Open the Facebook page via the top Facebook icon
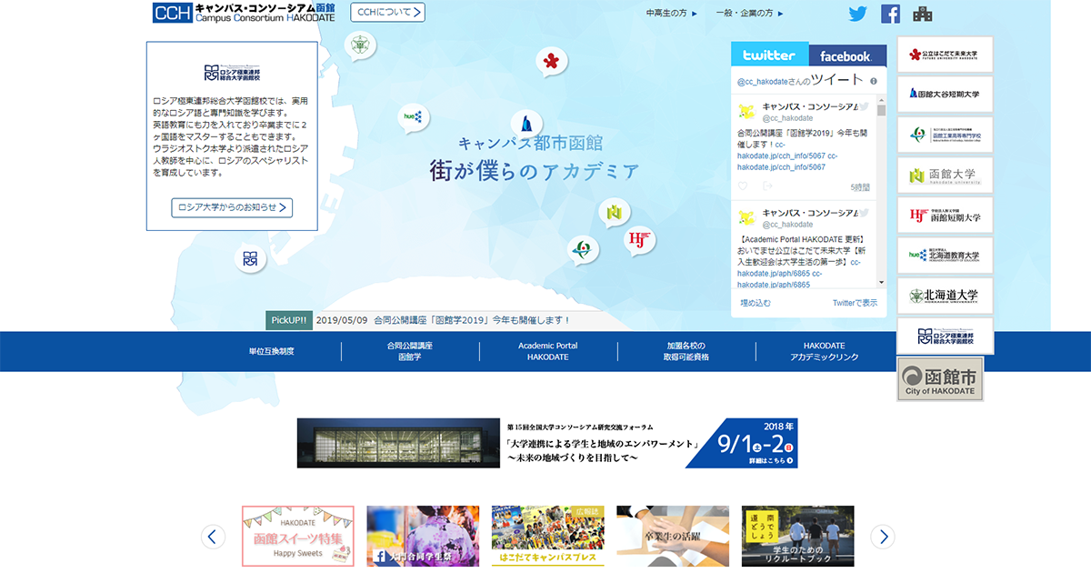Viewport: 1091px width, 573px height. (890, 13)
